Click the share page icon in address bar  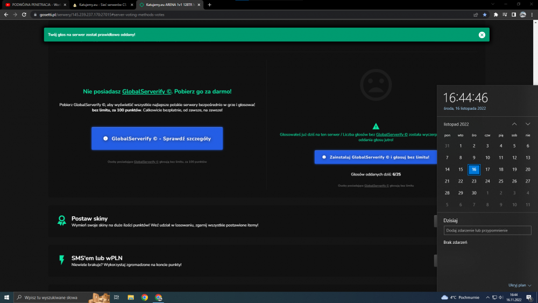point(476,15)
